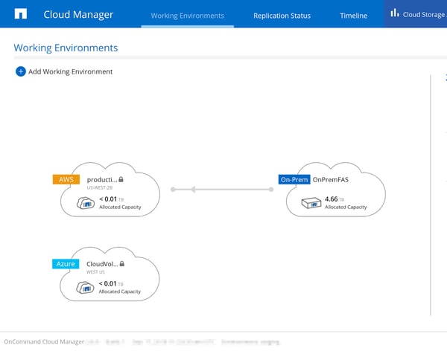
Task: Click the OnPremFAS storage appliance icon
Action: coord(309,203)
